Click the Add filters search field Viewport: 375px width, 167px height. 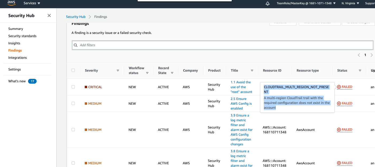223,45
